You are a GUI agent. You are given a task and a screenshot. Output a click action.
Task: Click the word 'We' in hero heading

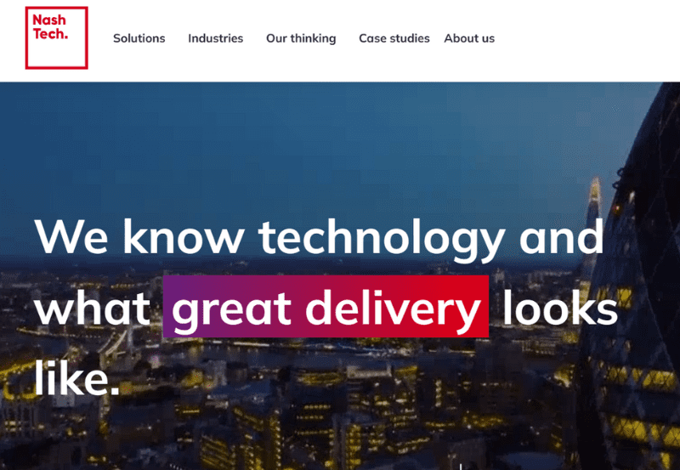pyautogui.click(x=71, y=238)
